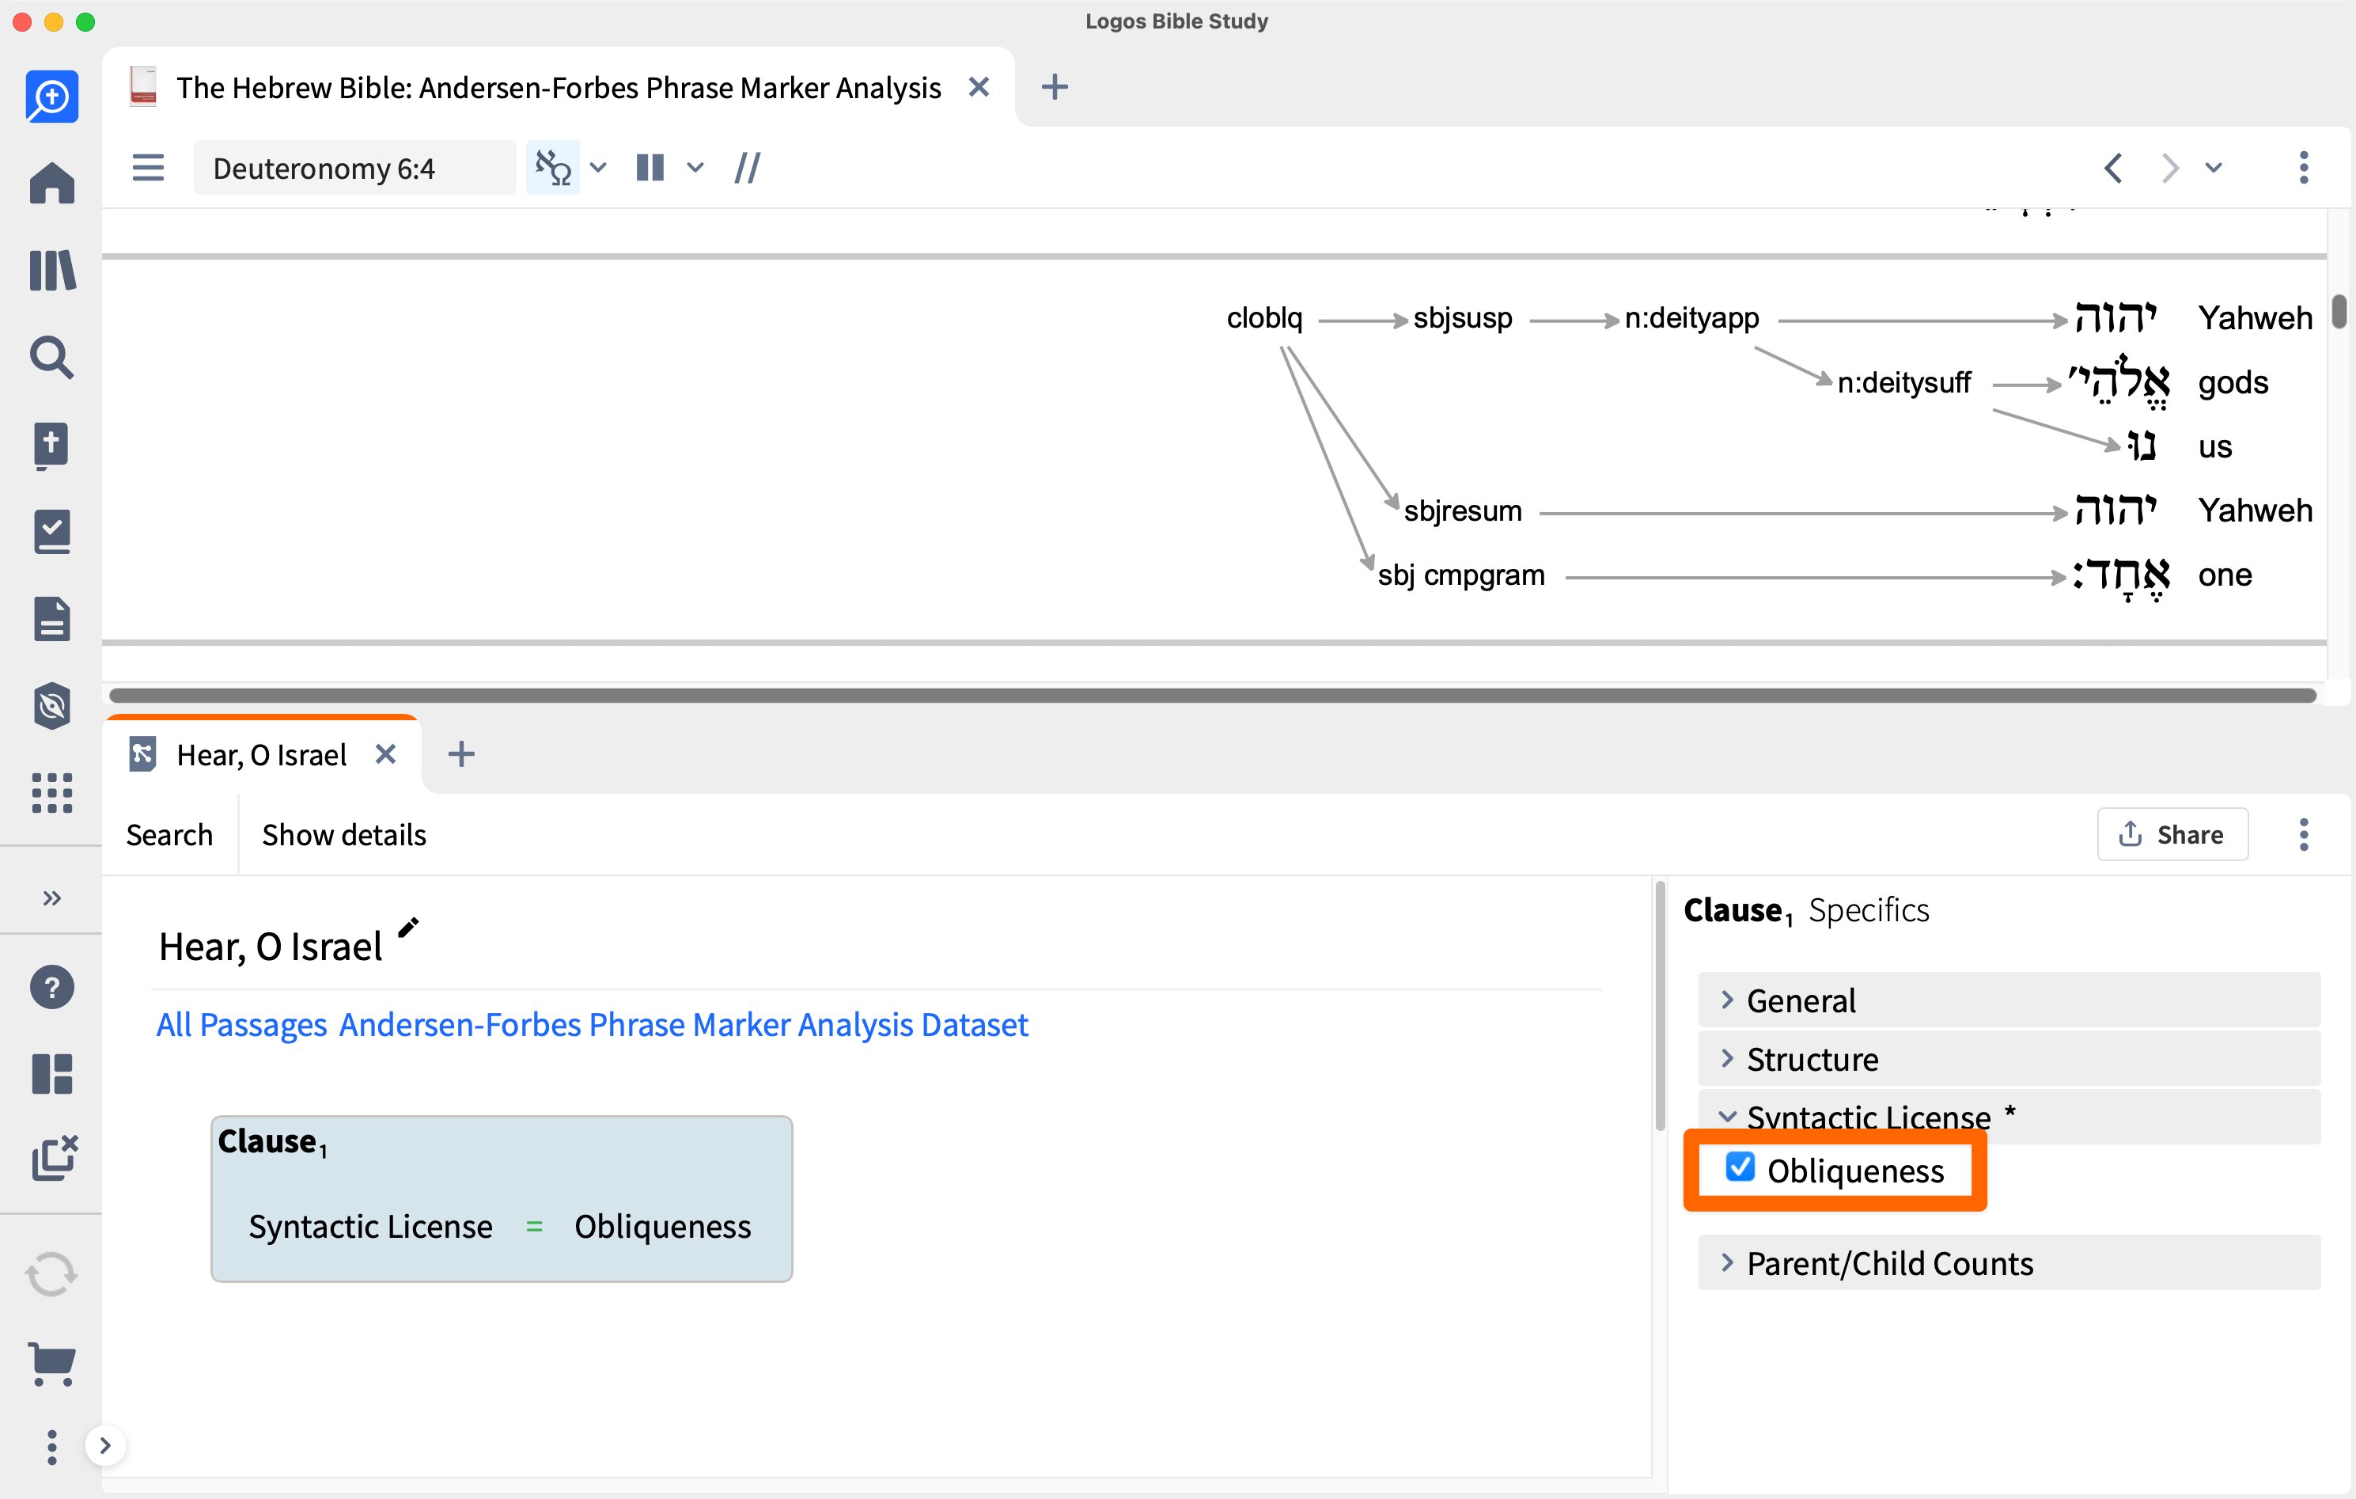Viewport: 2356px width, 1499px height.
Task: Click the n:deitysuff node label
Action: 1903,383
